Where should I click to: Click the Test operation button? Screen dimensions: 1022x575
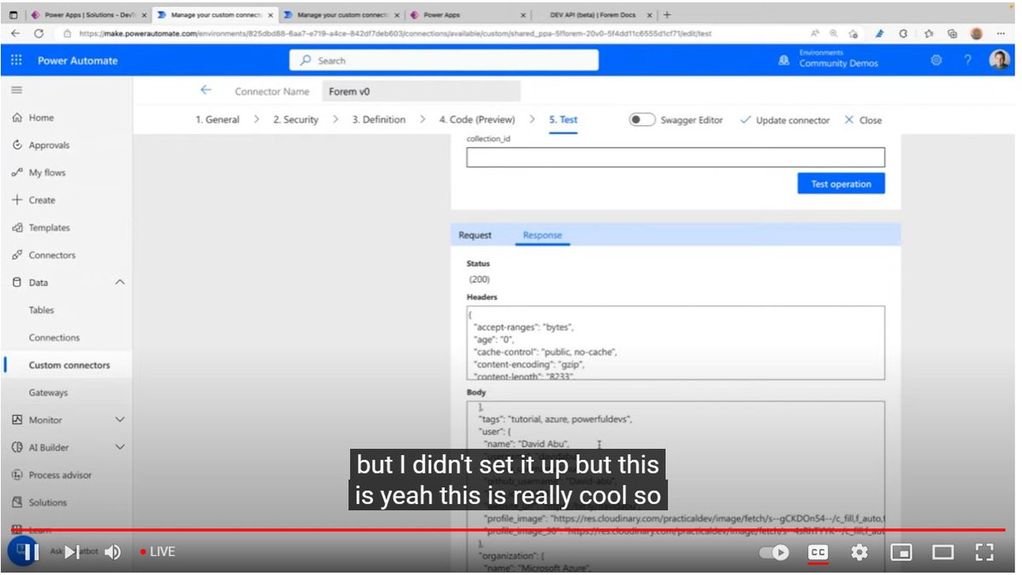(841, 183)
